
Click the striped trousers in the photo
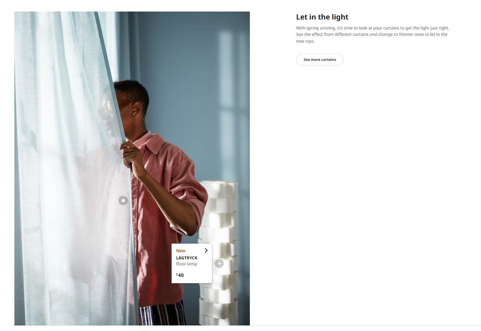tap(163, 314)
